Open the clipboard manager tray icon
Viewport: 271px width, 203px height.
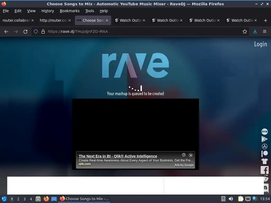pos(241,199)
